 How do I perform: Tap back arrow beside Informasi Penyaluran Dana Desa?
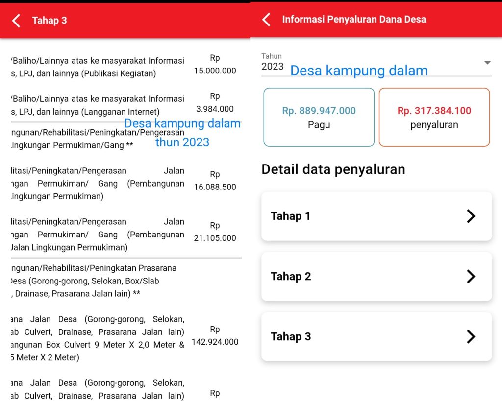coord(266,20)
